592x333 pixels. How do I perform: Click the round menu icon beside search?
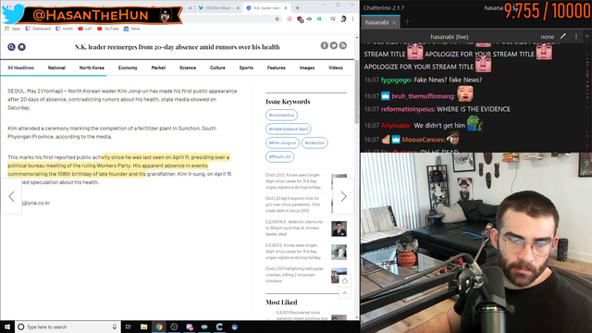pos(21,47)
